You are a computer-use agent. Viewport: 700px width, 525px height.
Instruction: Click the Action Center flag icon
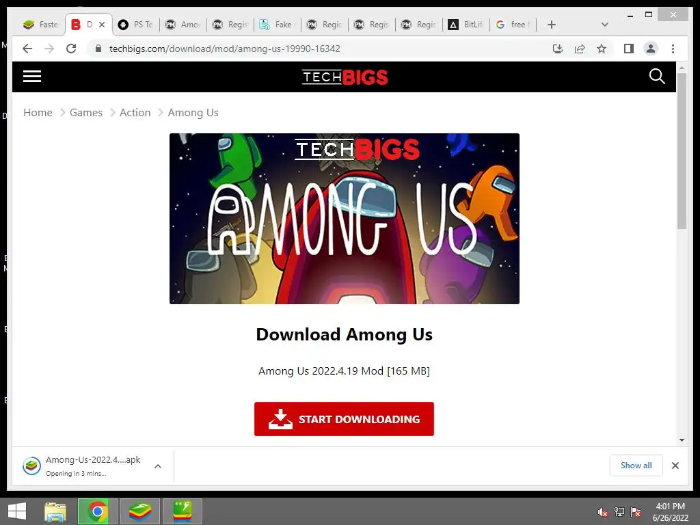click(636, 512)
